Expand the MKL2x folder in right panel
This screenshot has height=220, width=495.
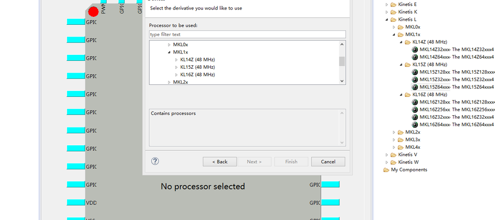coord(394,132)
